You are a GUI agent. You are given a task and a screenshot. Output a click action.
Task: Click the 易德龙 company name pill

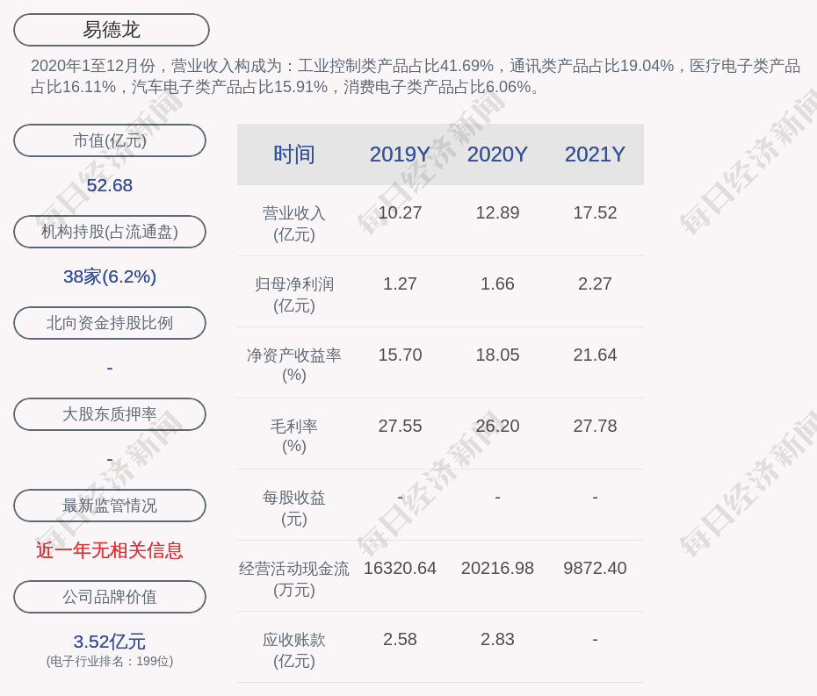pyautogui.click(x=112, y=30)
